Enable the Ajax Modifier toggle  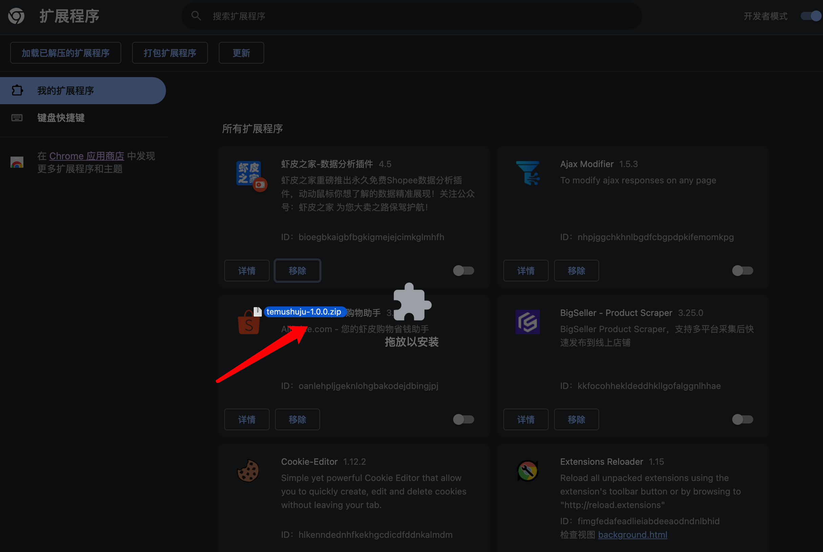742,270
